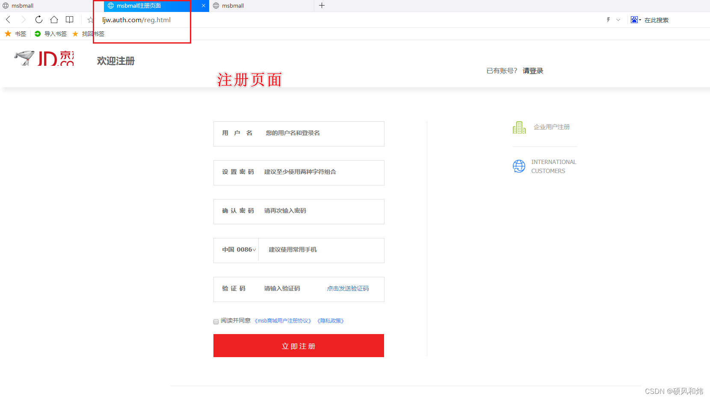Click the lightning bolt icon near search

pyautogui.click(x=608, y=20)
